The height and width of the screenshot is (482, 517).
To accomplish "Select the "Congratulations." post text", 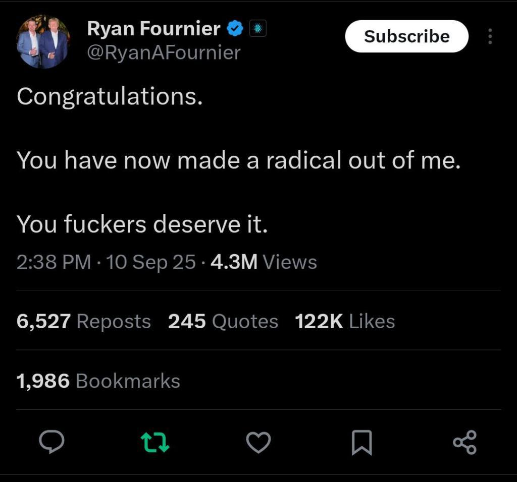I will pyautogui.click(x=110, y=97).
